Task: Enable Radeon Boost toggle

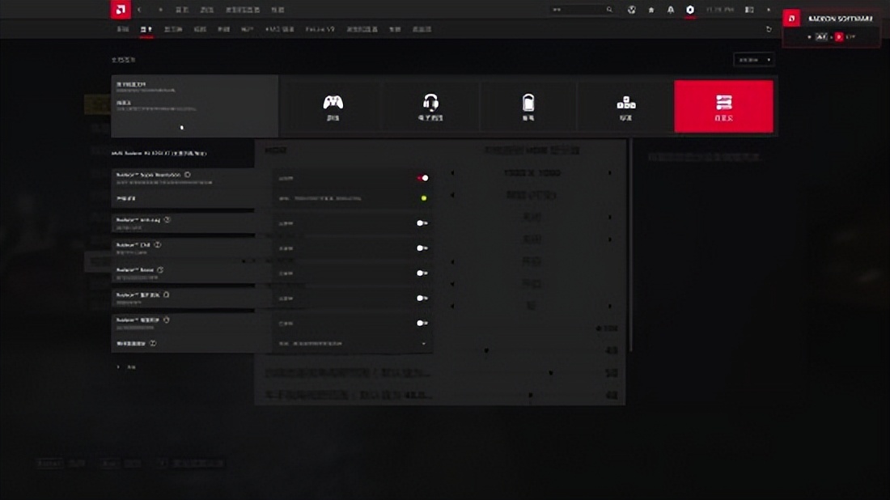Action: click(422, 273)
